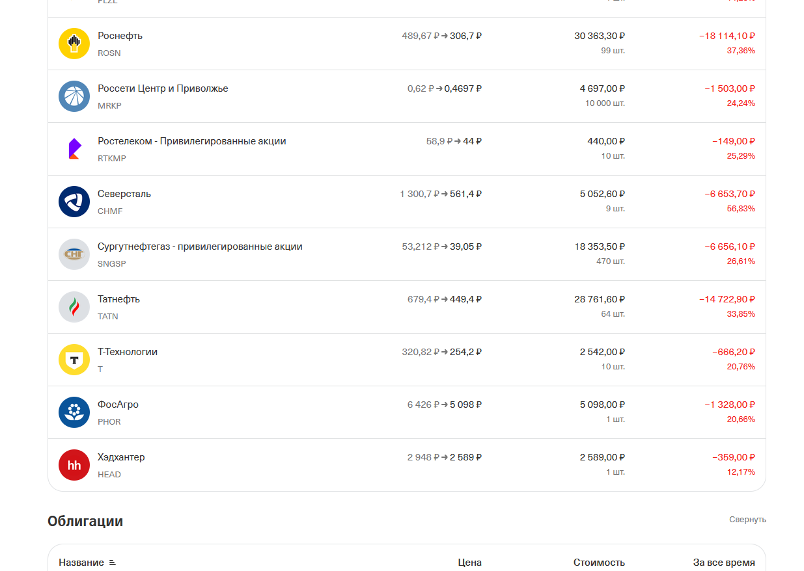This screenshot has height=571, width=804.
Task: Select the Ростелеком purple logo icon
Action: point(74,149)
